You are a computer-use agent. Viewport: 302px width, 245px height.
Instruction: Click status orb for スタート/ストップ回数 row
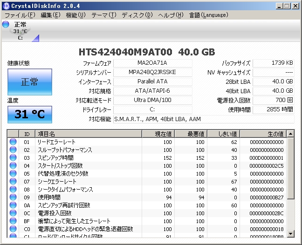[x=13, y=165]
